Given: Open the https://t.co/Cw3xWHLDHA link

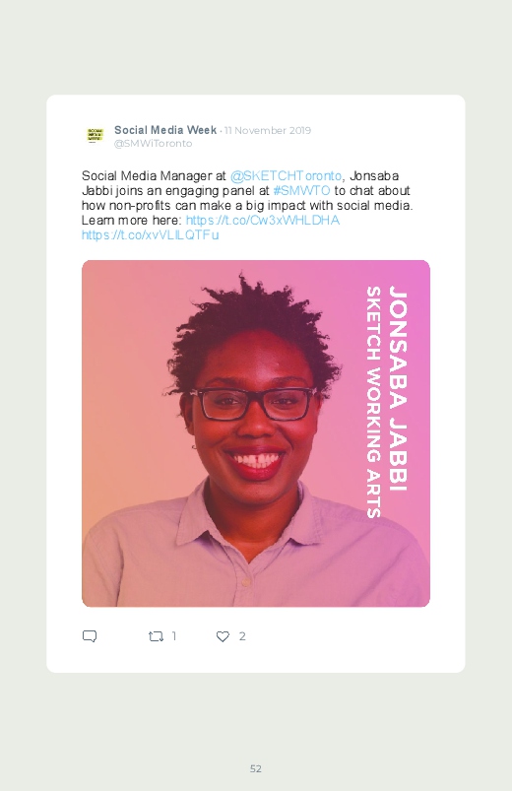Looking at the screenshot, I should pos(263,221).
